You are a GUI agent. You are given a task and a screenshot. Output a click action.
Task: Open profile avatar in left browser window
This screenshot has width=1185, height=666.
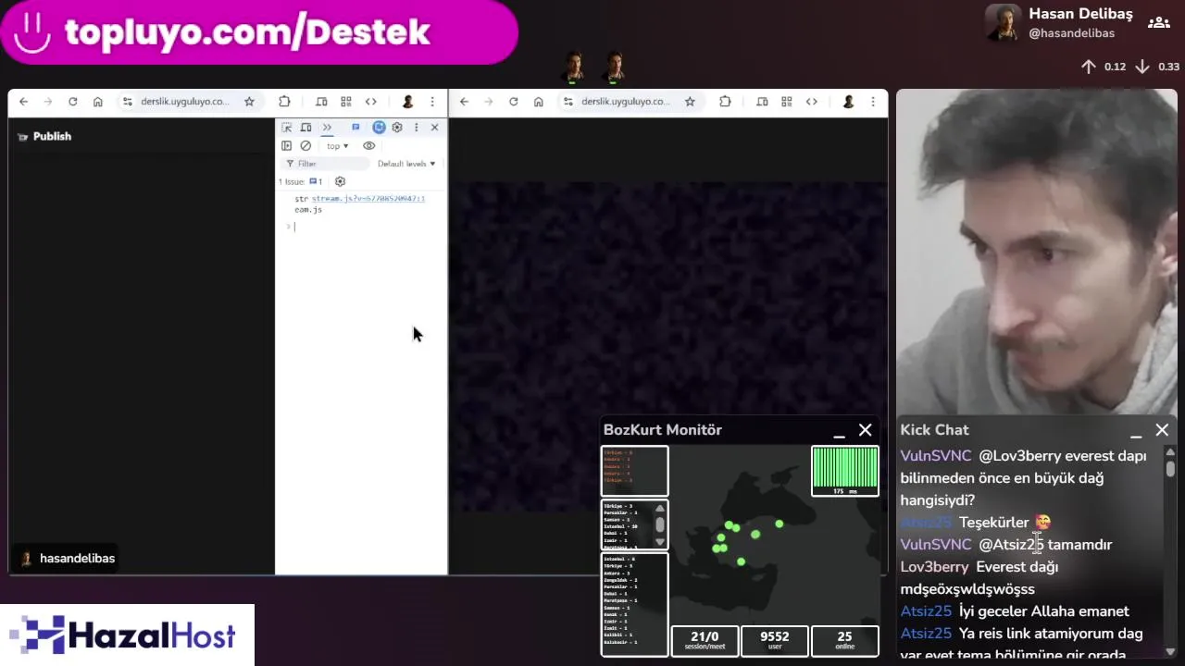[407, 102]
